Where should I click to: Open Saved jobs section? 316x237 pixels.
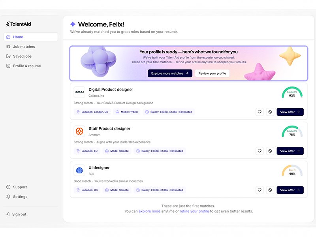(22, 56)
